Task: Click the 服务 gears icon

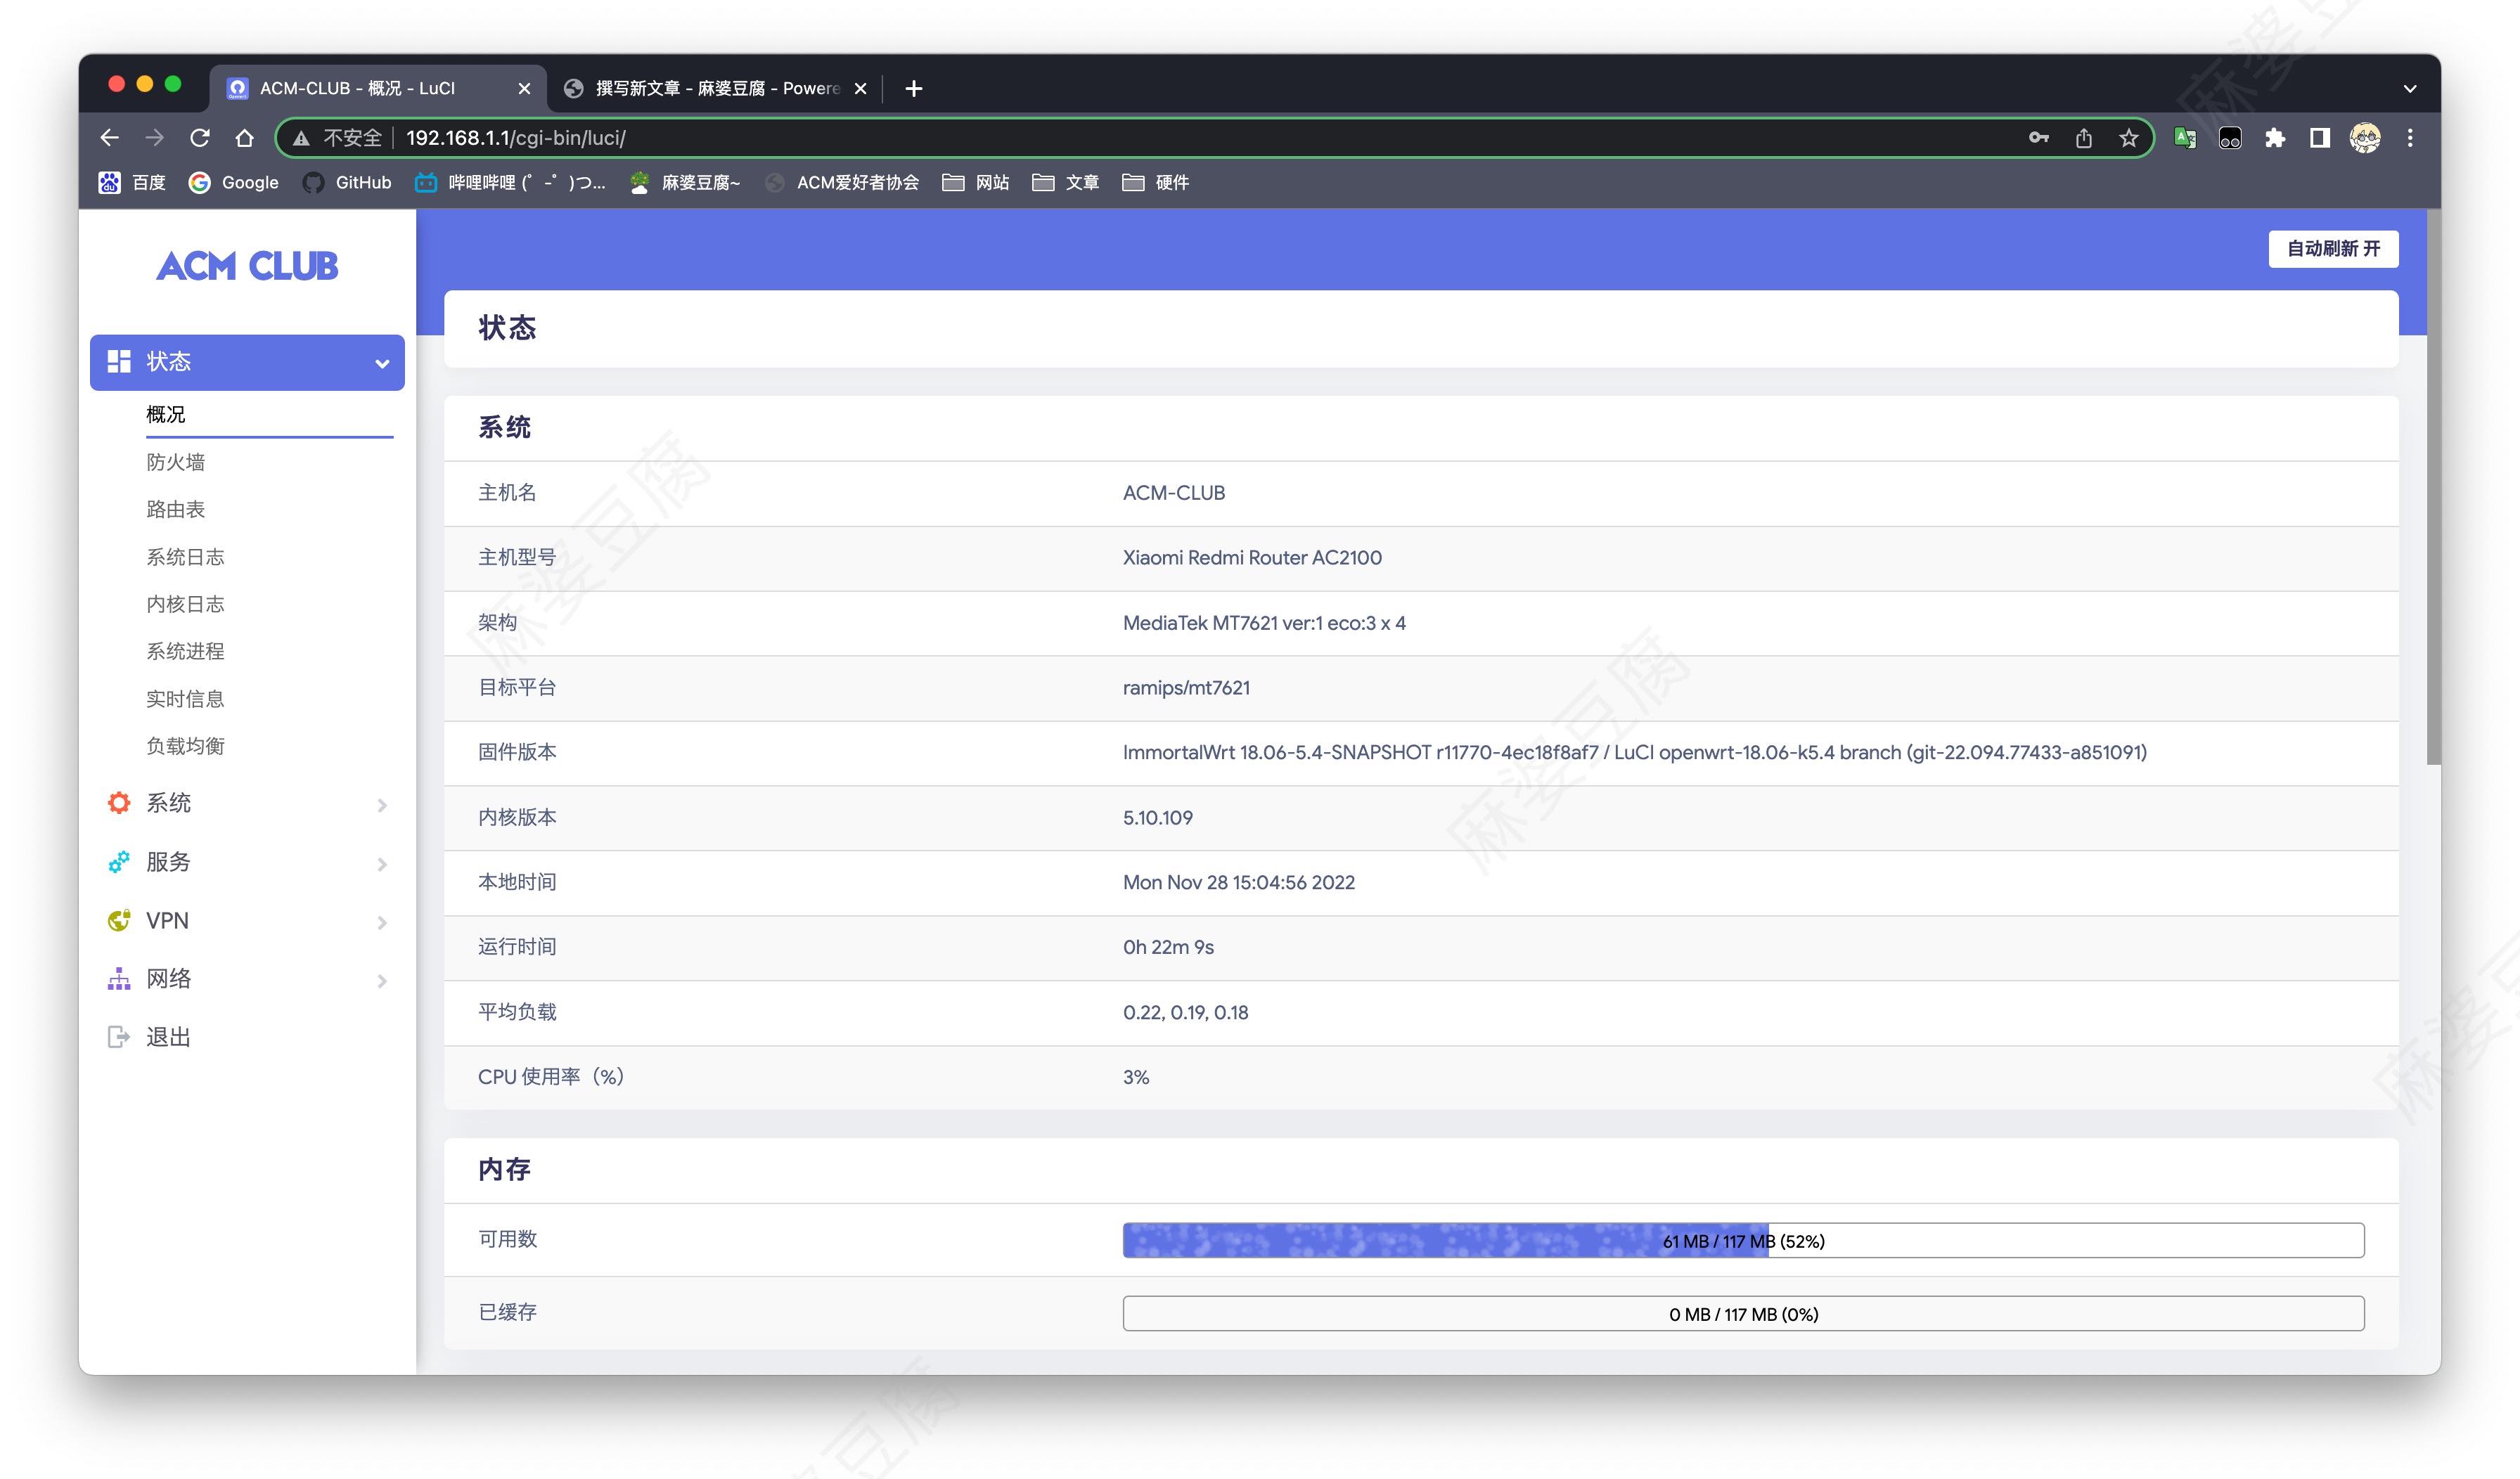Action: coord(119,862)
